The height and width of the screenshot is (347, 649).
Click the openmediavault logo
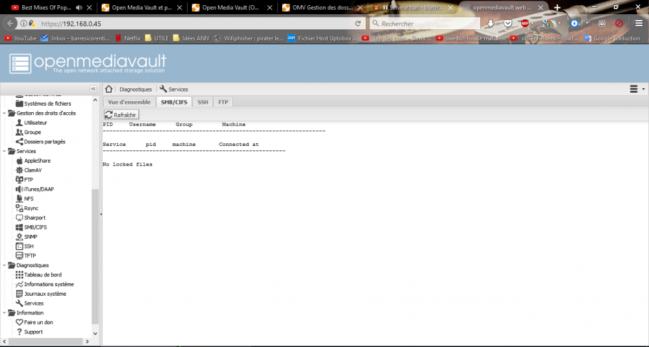pyautogui.click(x=88, y=64)
